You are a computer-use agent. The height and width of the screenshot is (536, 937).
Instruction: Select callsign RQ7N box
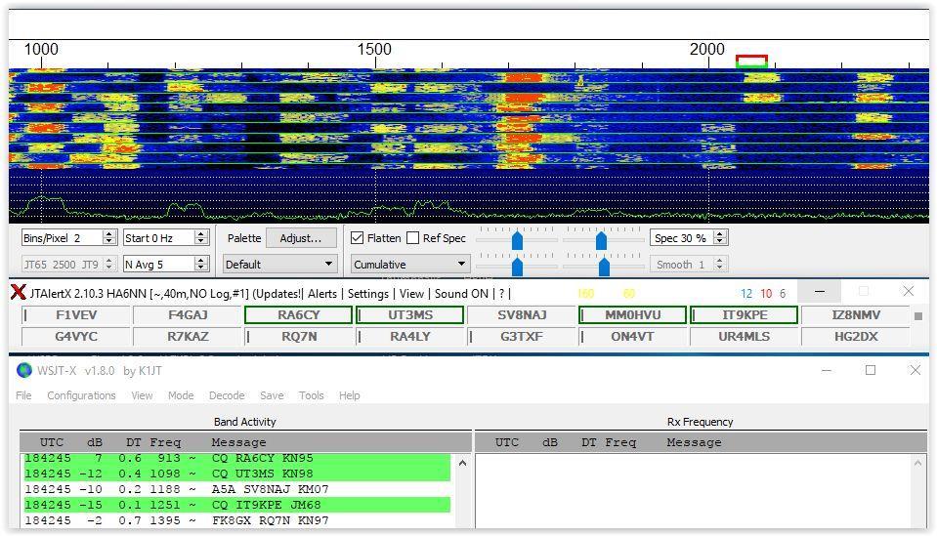point(299,336)
